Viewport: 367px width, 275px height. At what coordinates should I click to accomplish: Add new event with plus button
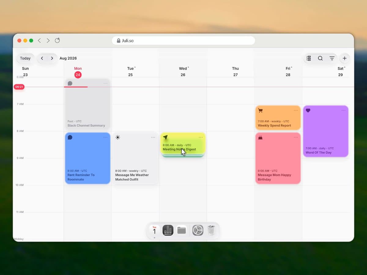coord(345,58)
